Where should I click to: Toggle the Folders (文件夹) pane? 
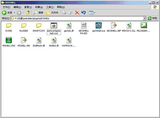tap(52, 13)
